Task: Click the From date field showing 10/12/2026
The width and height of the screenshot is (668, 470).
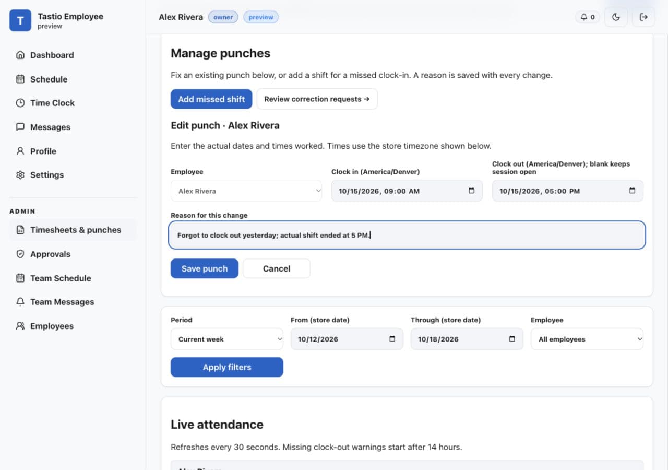Action: (347, 339)
